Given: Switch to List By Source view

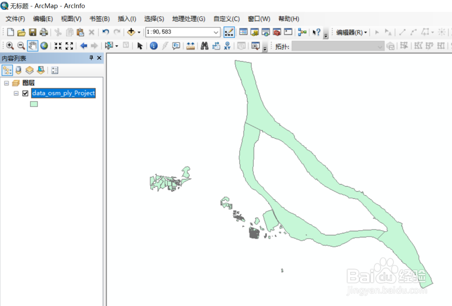Looking at the screenshot, I should [18, 70].
